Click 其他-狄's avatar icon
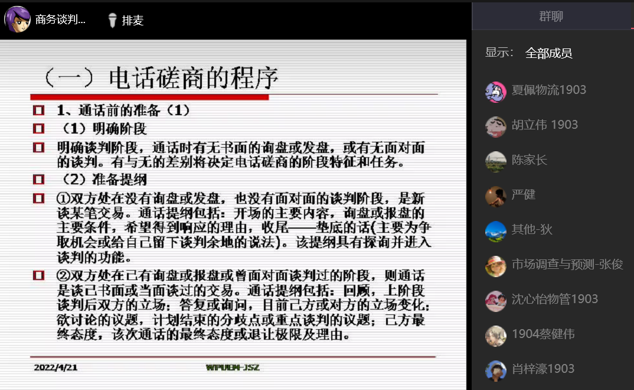634x390 pixels. [495, 231]
